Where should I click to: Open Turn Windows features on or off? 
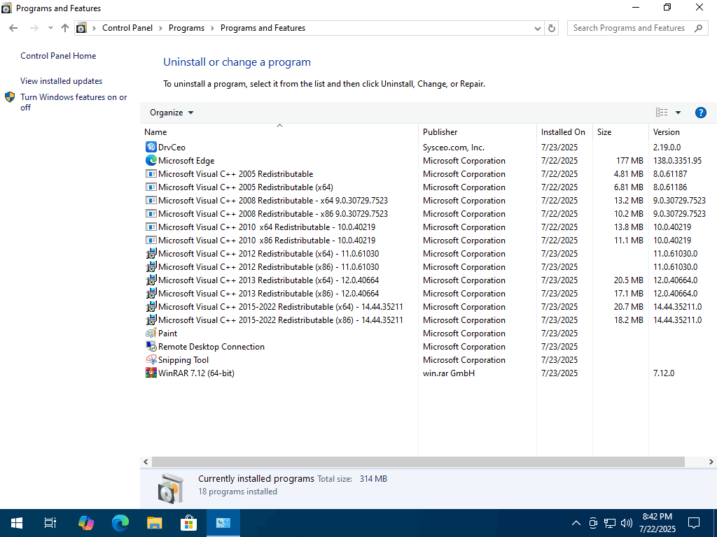(x=74, y=102)
